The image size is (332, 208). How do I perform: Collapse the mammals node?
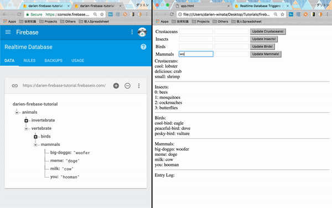(35, 145)
